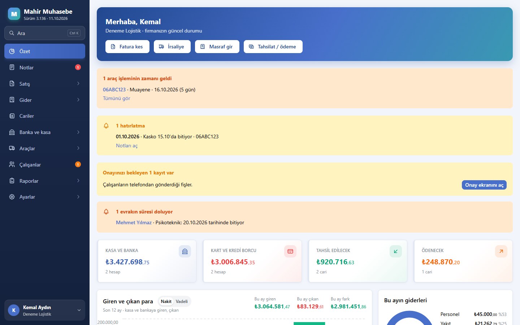
Task: Switch chart to Nakit mode
Action: pos(166,302)
